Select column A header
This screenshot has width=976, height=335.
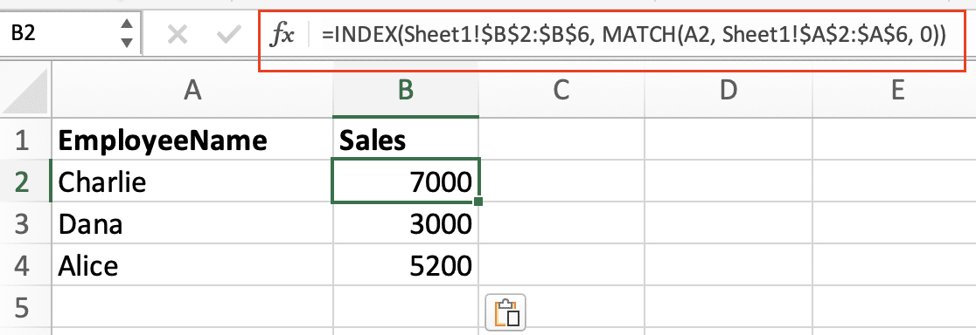192,91
